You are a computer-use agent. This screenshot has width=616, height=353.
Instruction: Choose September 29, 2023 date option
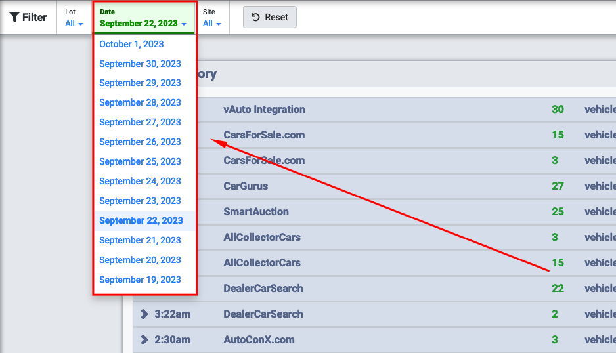tap(140, 83)
